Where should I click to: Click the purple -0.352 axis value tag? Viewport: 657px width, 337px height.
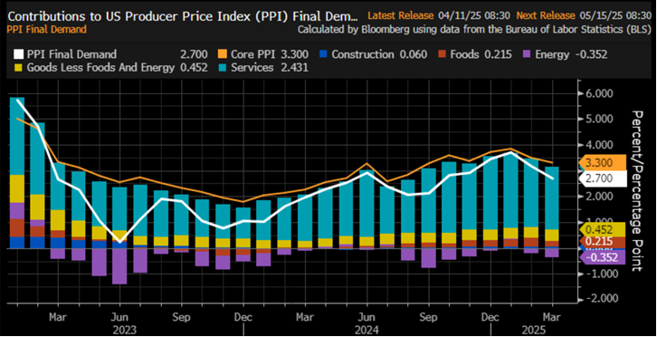click(x=602, y=257)
